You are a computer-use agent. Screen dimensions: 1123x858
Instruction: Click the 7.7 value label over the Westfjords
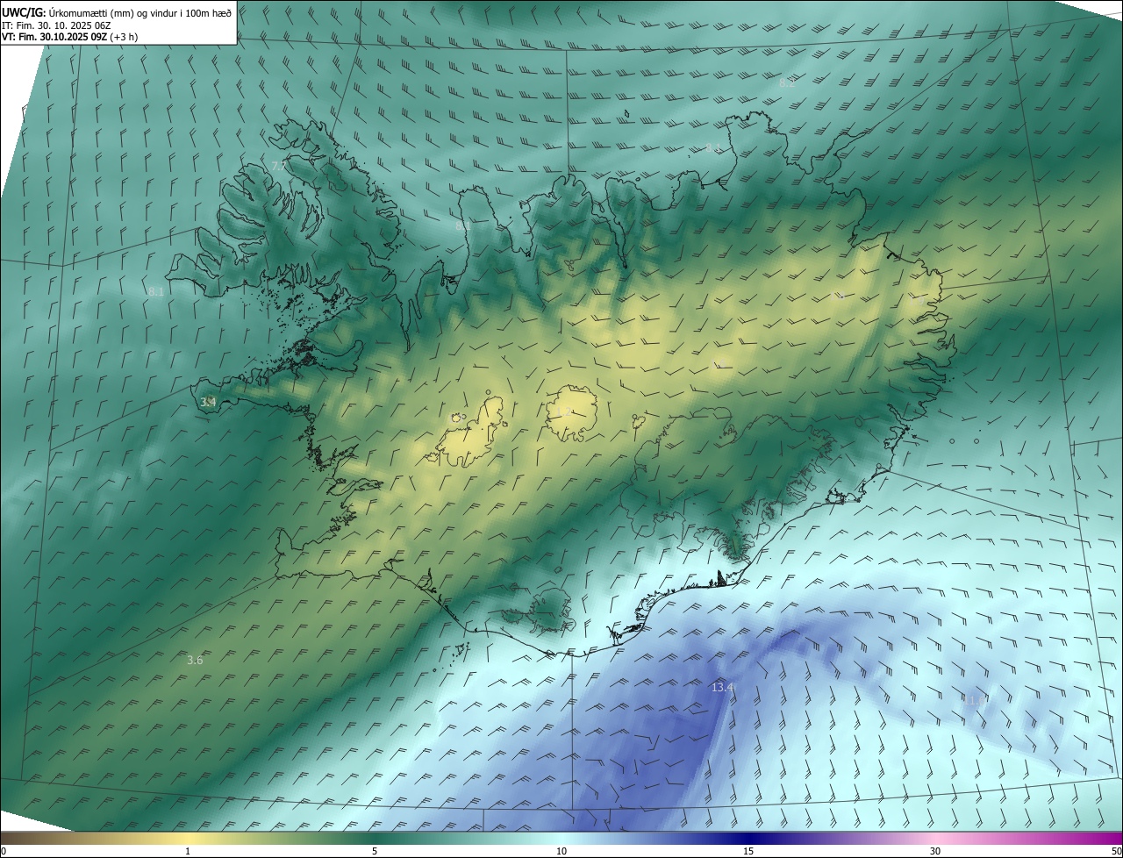point(278,165)
